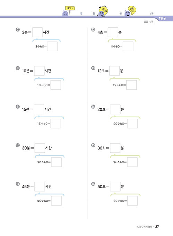173x236 pixels.
Task: Click answer box next to 4초=
Action: coord(113,32)
